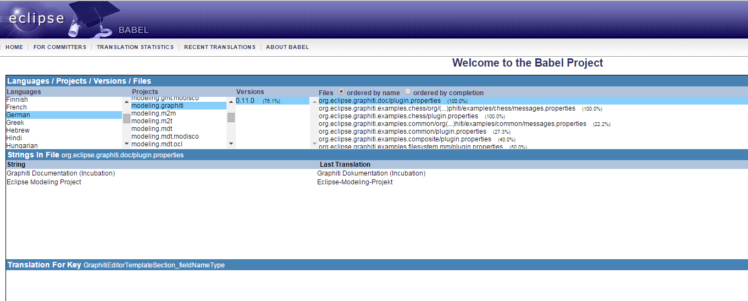
Task: Click up arrow of Files list scrollbar
Action: click(x=314, y=101)
